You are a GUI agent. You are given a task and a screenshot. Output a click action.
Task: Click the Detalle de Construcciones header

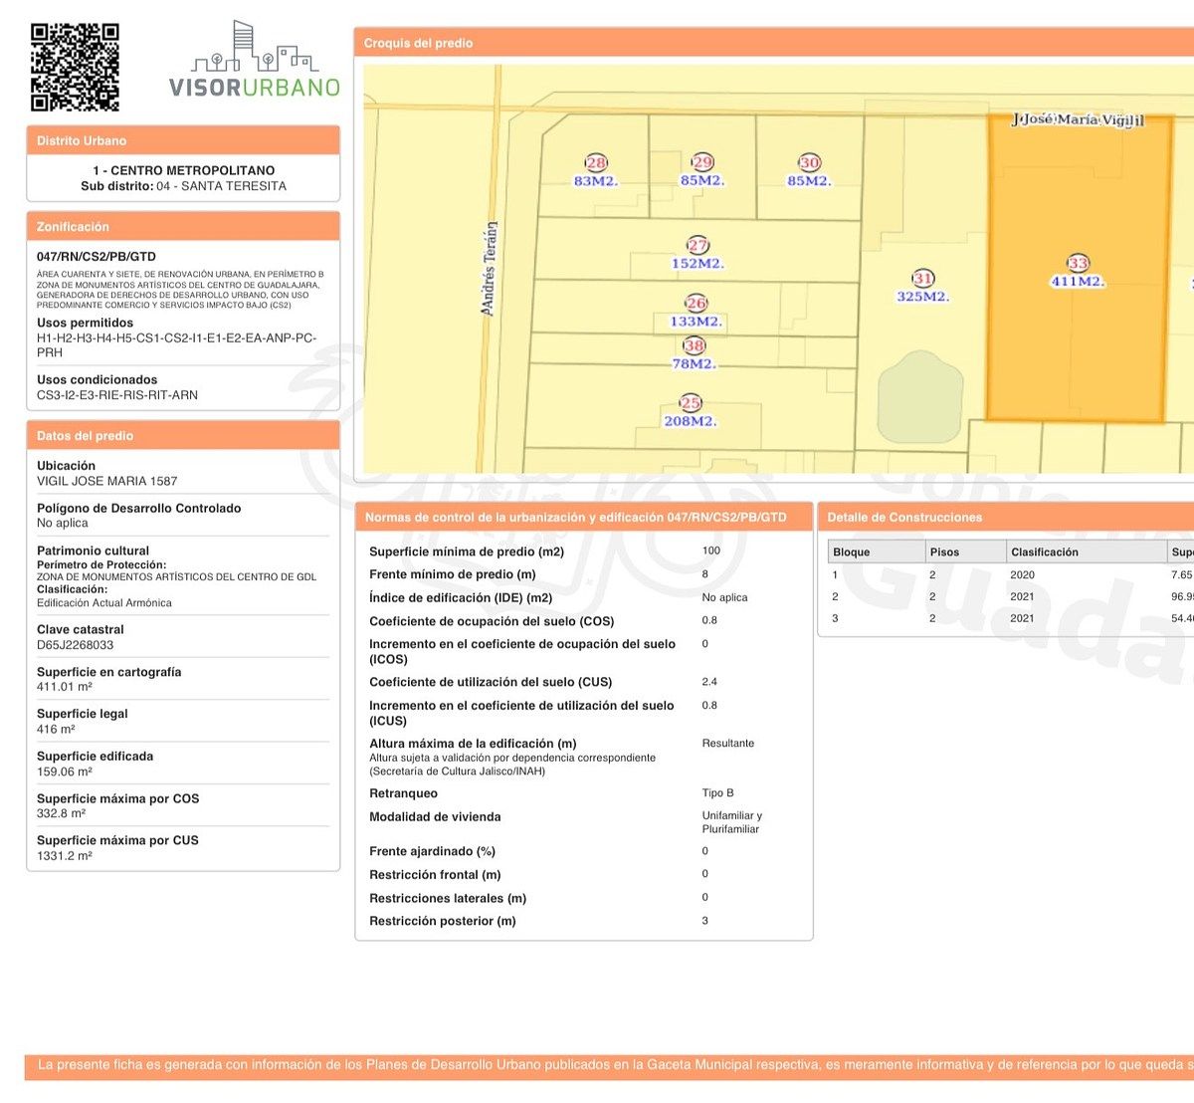click(x=904, y=518)
